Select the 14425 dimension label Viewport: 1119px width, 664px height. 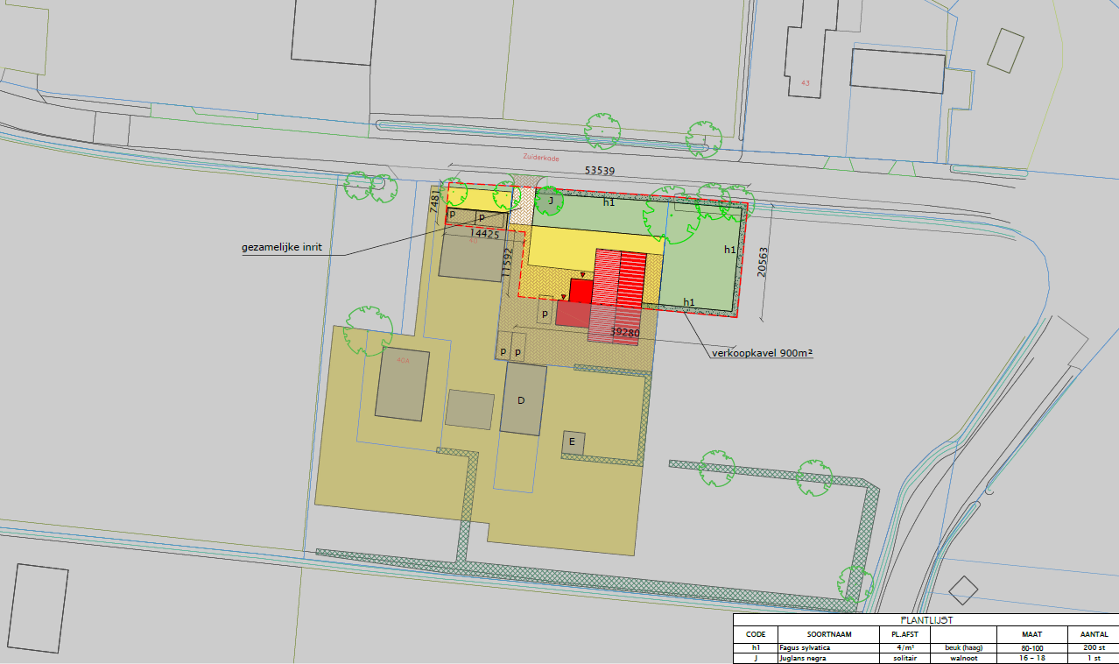(x=484, y=234)
